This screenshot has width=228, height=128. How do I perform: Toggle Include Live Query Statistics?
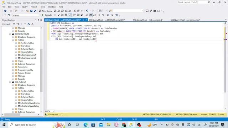[78, 15]
